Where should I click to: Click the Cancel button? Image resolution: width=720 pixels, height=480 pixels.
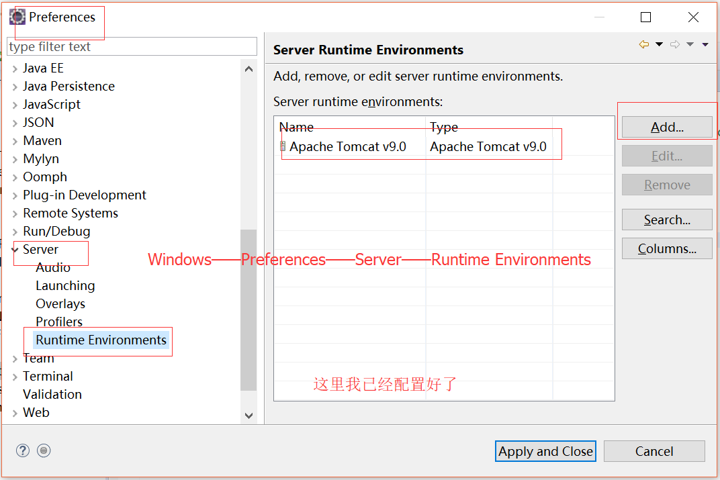point(654,451)
